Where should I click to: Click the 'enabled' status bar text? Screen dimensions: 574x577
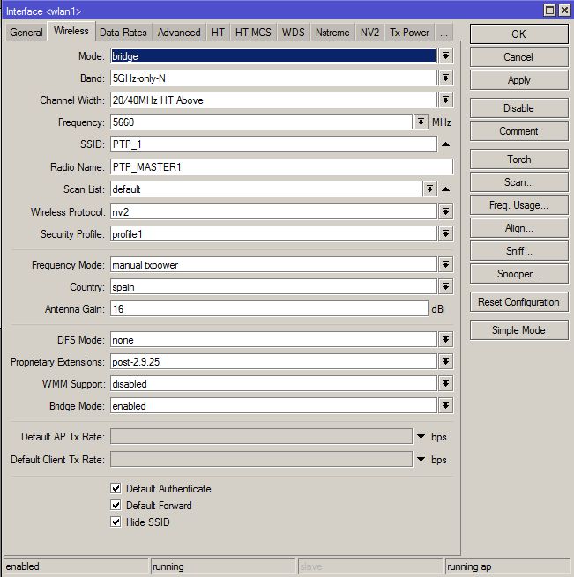(22, 566)
